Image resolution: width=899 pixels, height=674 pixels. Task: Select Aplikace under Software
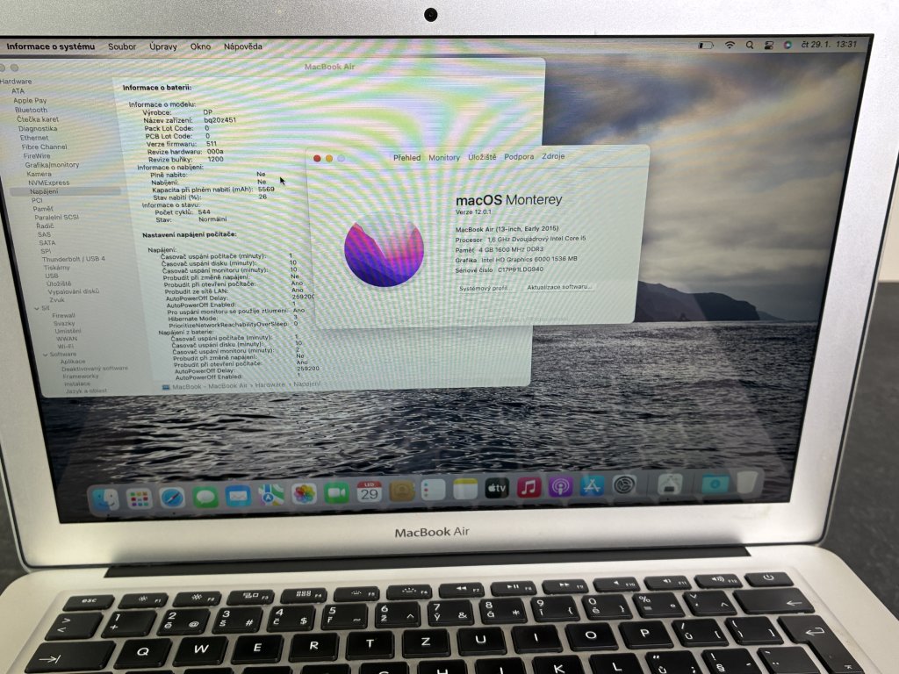(x=72, y=362)
